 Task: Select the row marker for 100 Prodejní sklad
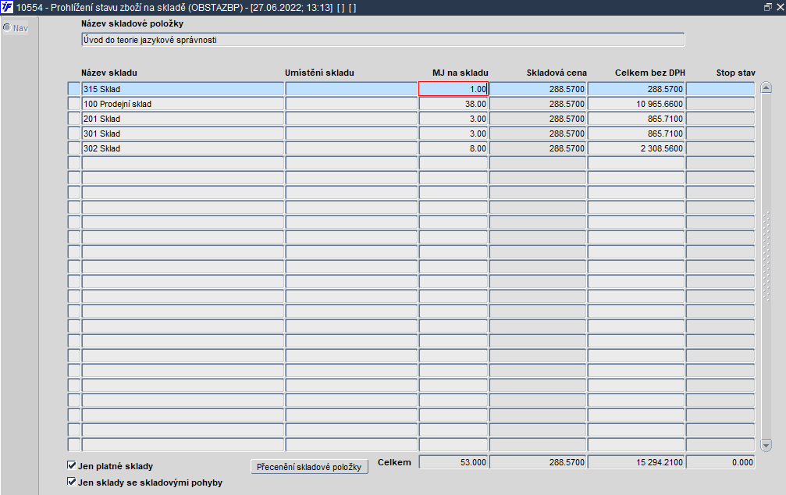coord(73,104)
